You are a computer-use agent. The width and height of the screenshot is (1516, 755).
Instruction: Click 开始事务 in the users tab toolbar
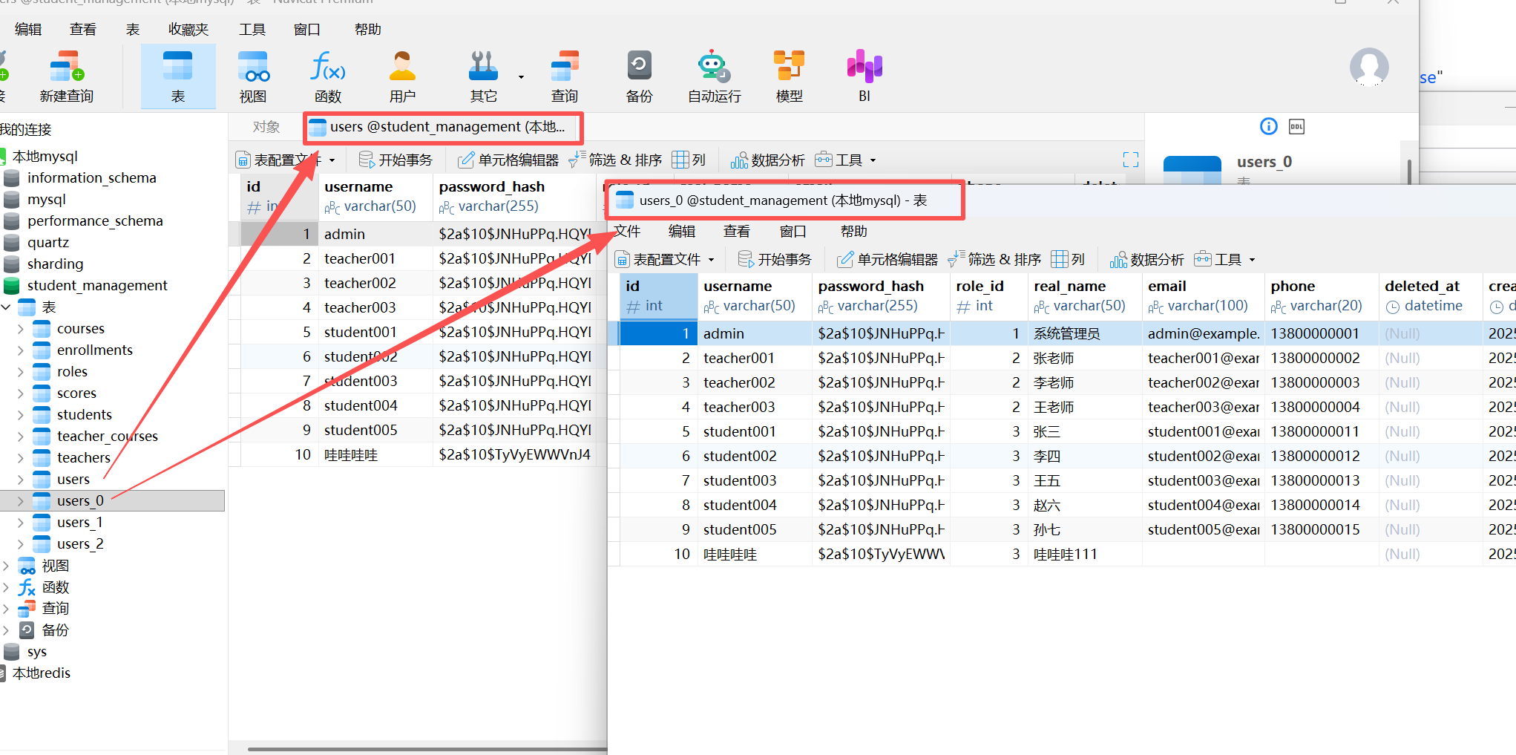(396, 160)
